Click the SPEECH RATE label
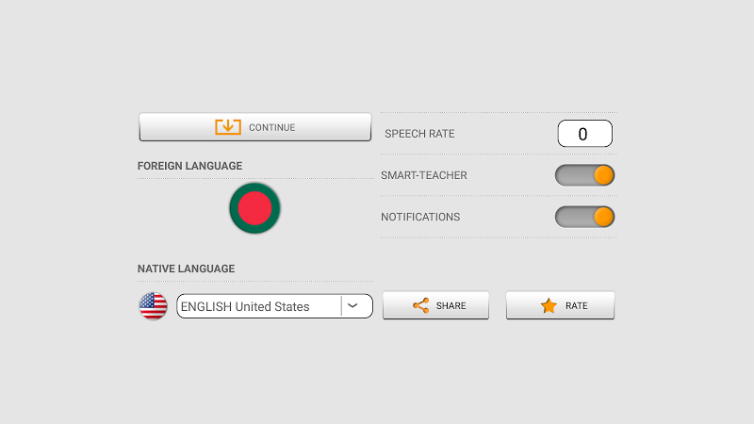This screenshot has height=424, width=754. pos(419,134)
